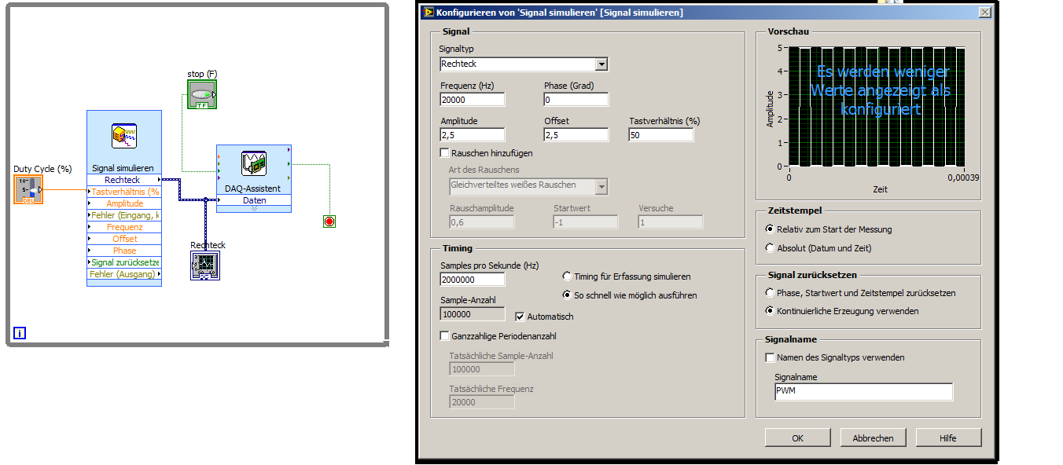Check Namen des Signaltyps verwenden

tap(771, 357)
